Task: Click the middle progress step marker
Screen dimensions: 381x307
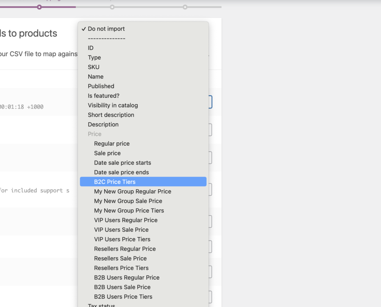Action: [112, 7]
